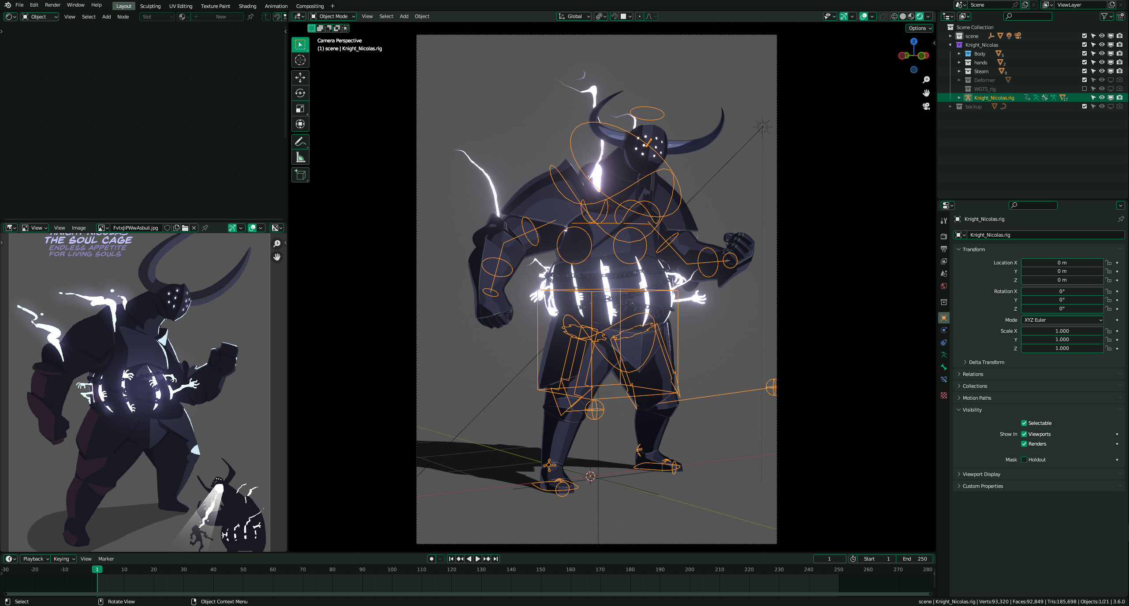Open the Object Data armature properties tab
Image resolution: width=1129 pixels, height=606 pixels.
(x=944, y=355)
